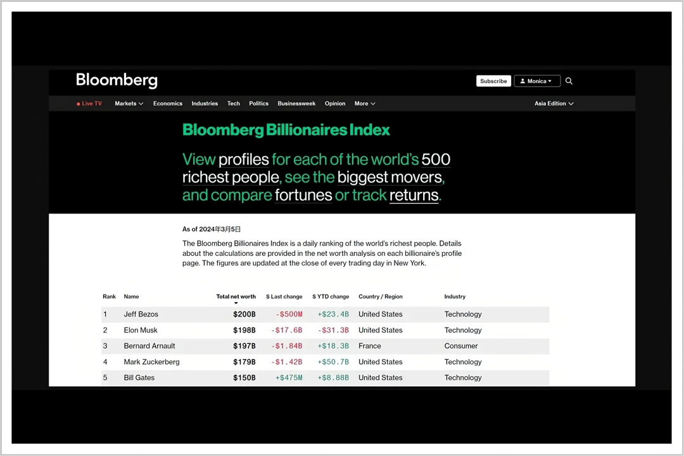Go to Economics section
684x456 pixels.
(167, 103)
